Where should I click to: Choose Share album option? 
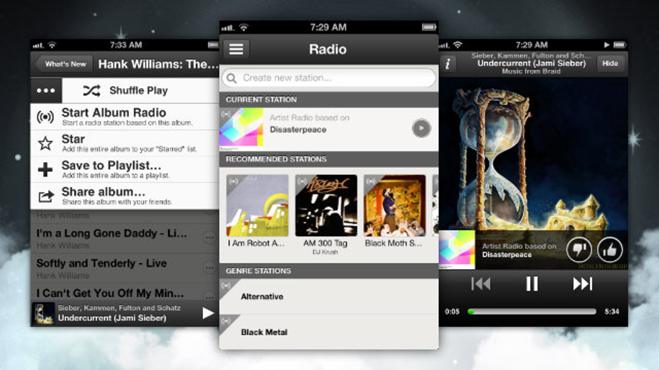pyautogui.click(x=125, y=196)
